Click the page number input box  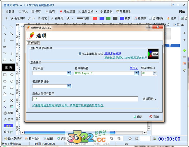point(145,138)
